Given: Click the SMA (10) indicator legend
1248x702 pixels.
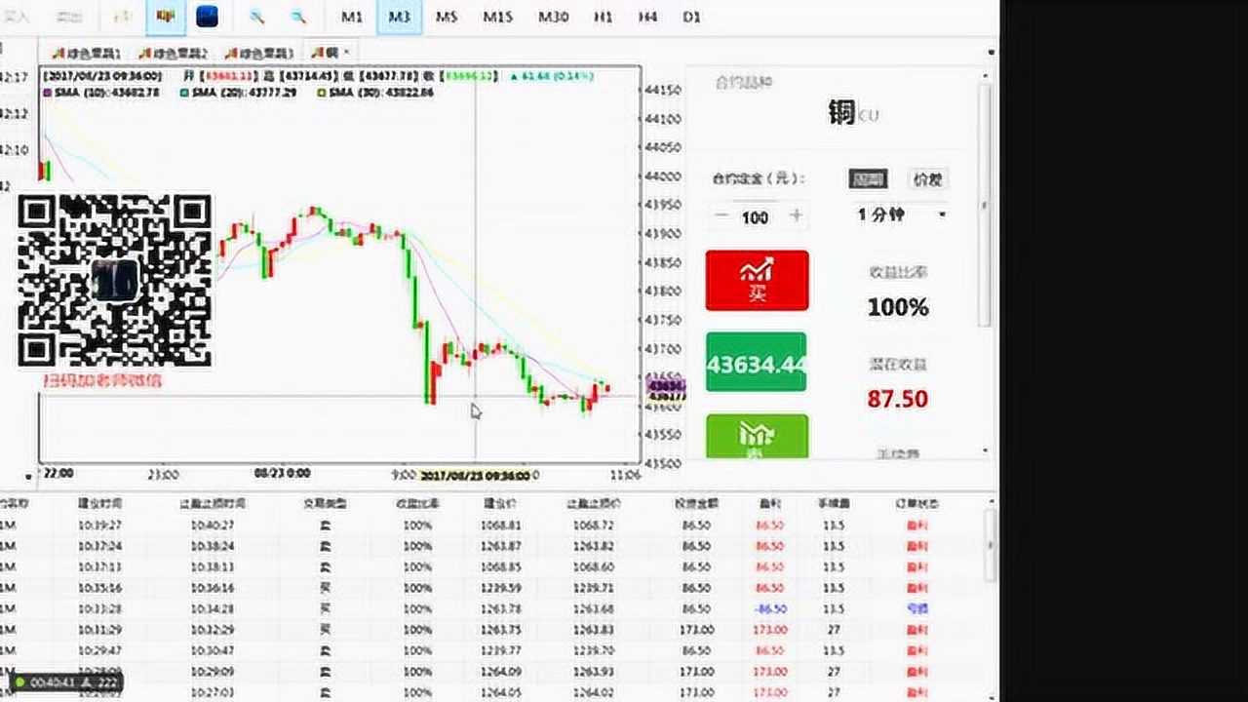Looking at the screenshot, I should 101,93.
